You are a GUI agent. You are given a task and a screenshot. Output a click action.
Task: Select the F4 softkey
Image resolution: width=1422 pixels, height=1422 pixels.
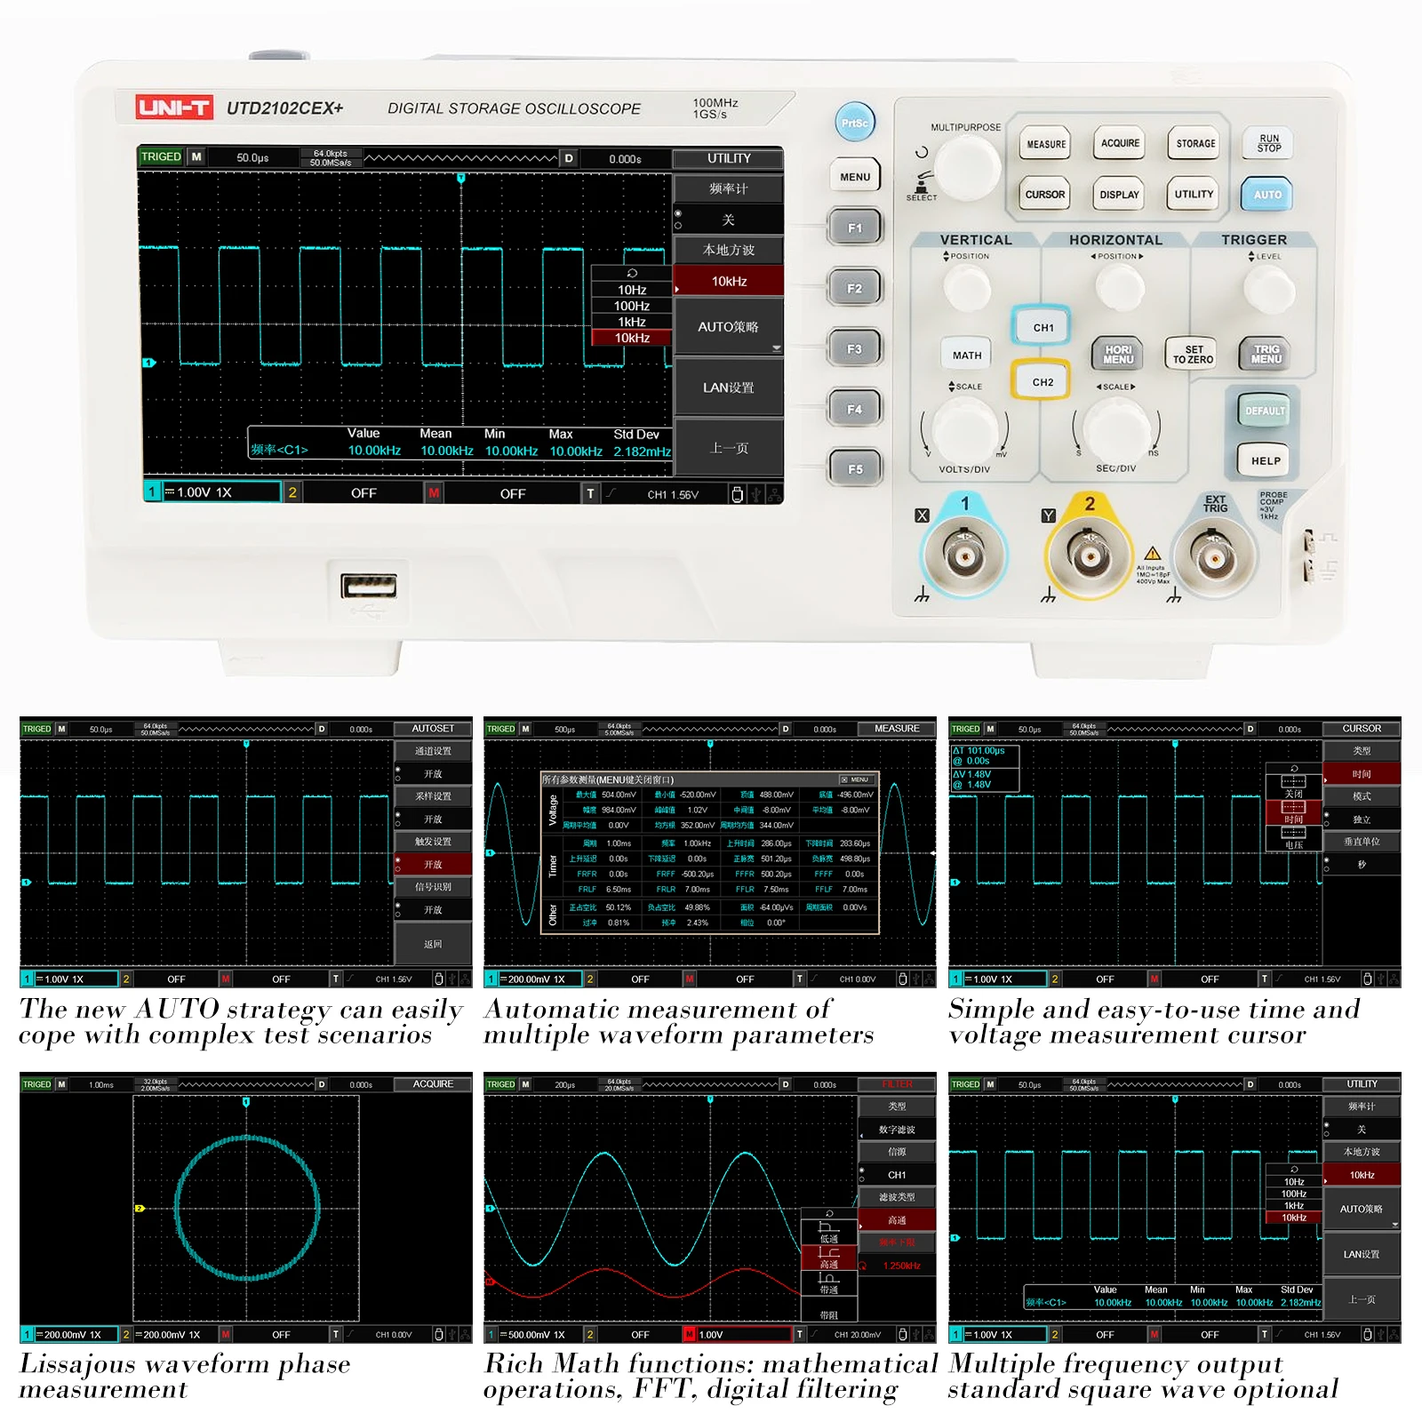855,409
